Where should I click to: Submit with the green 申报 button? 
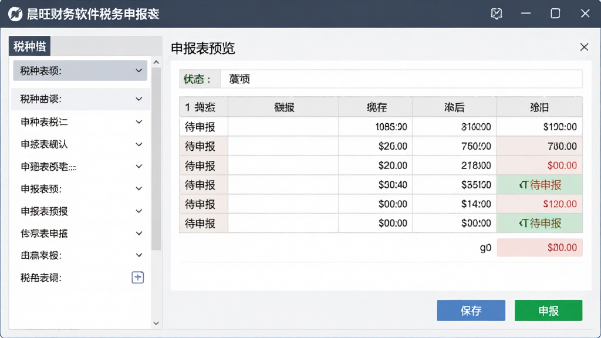tap(549, 310)
